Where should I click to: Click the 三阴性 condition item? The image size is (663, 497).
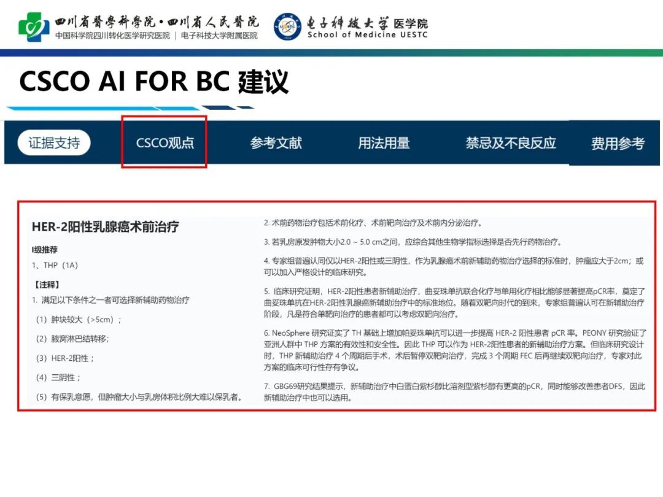pos(58,377)
